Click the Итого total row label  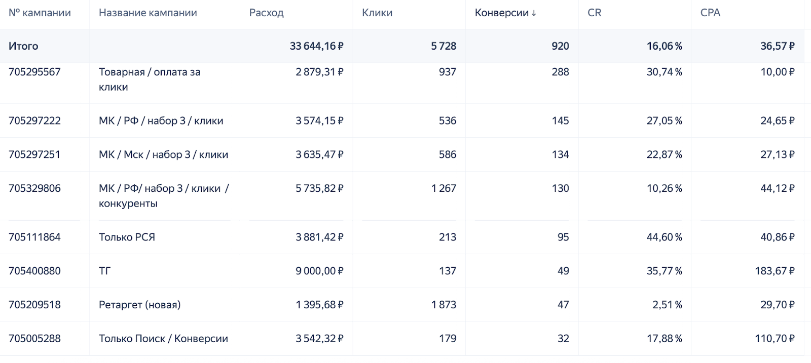click(x=23, y=46)
